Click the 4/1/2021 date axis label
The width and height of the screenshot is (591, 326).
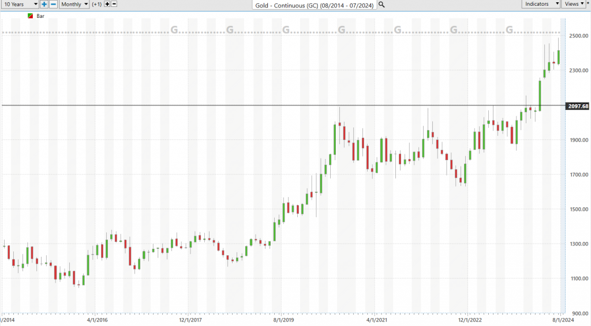(376, 320)
